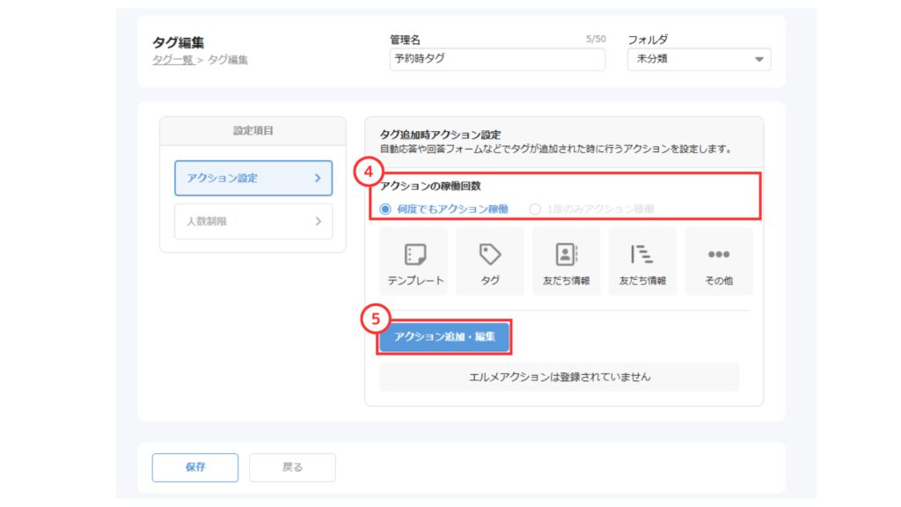901x507 pixels.
Task: Click the テンプレート note icon
Action: click(415, 254)
